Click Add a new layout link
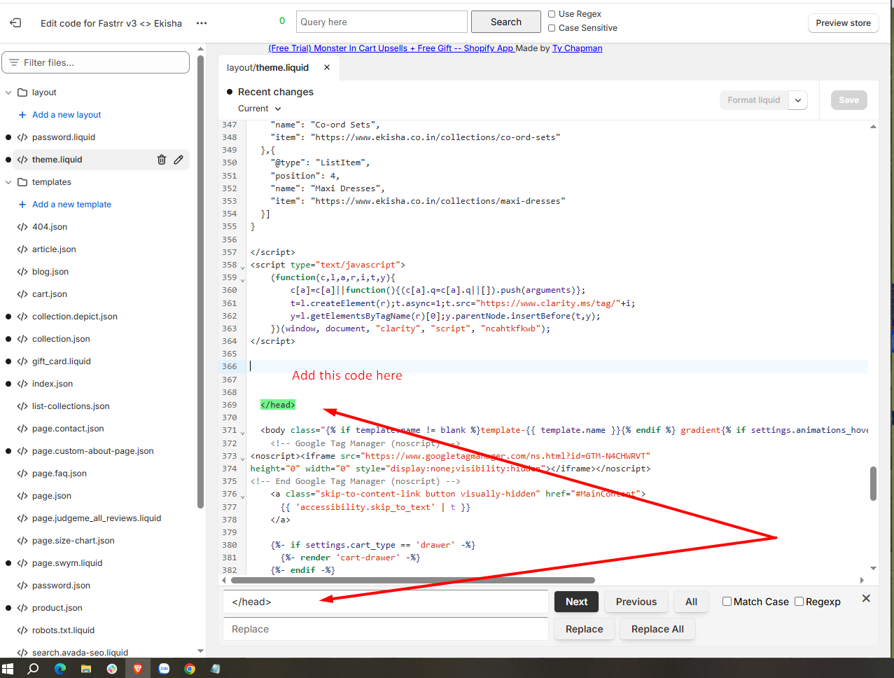894x678 pixels. 67,115
